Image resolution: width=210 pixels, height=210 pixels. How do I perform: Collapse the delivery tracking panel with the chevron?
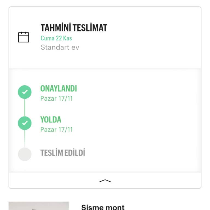click(105, 181)
